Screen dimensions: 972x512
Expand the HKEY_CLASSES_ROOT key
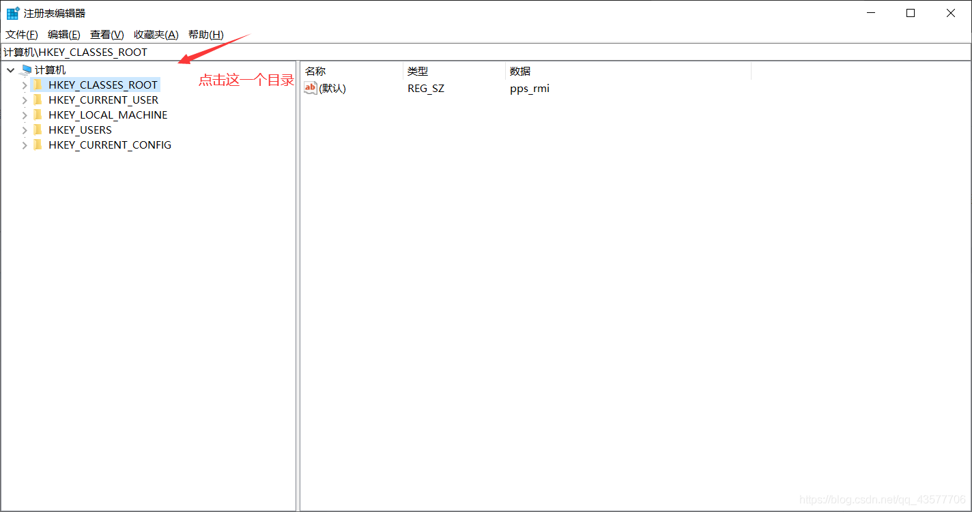pyautogui.click(x=25, y=85)
